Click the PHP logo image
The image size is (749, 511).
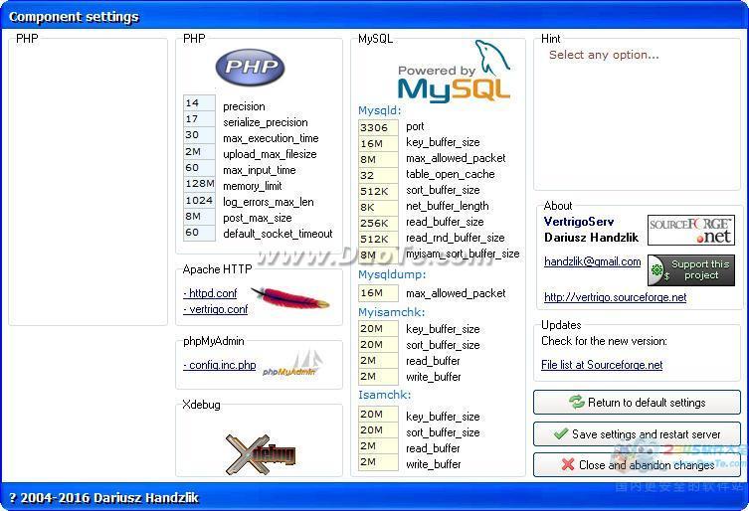click(x=250, y=67)
